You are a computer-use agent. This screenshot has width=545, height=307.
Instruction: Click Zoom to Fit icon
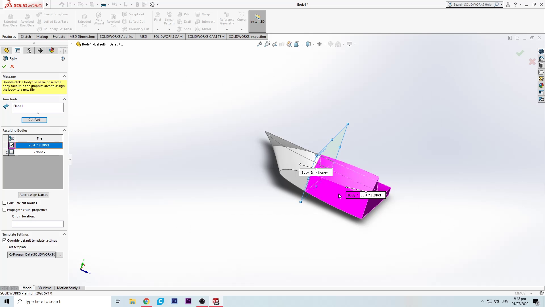259,44
